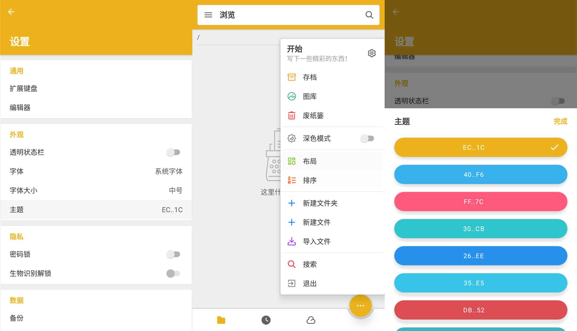Tap the yellow floating more-options button
Image resolution: width=577 pixels, height=331 pixels.
tap(360, 306)
